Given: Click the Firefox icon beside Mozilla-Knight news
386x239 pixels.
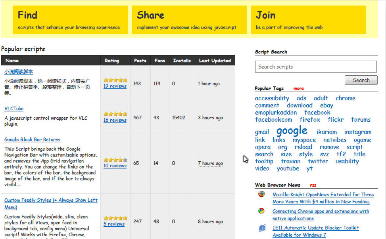Looking at the screenshot, I should (261, 194).
